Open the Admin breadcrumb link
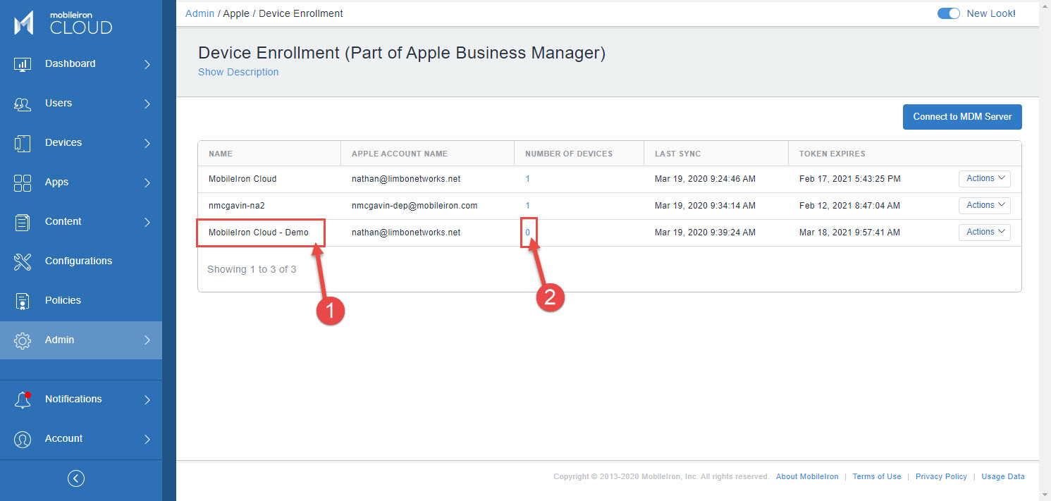1051x501 pixels. pyautogui.click(x=199, y=13)
